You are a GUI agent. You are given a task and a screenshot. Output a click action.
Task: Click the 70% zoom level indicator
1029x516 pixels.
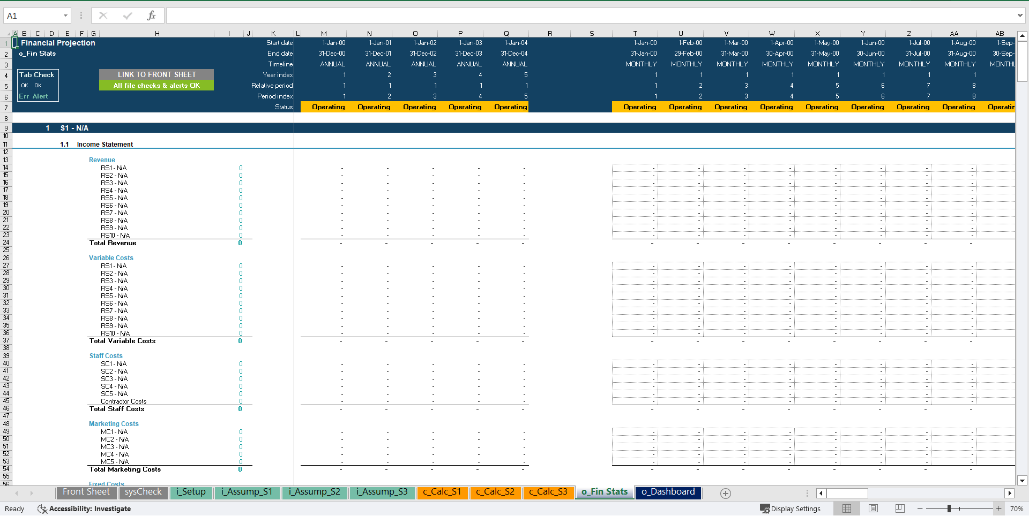1015,509
